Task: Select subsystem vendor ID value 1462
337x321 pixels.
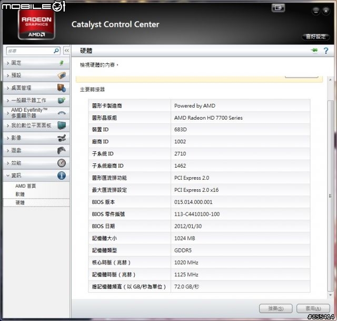Action: pyautogui.click(x=180, y=166)
